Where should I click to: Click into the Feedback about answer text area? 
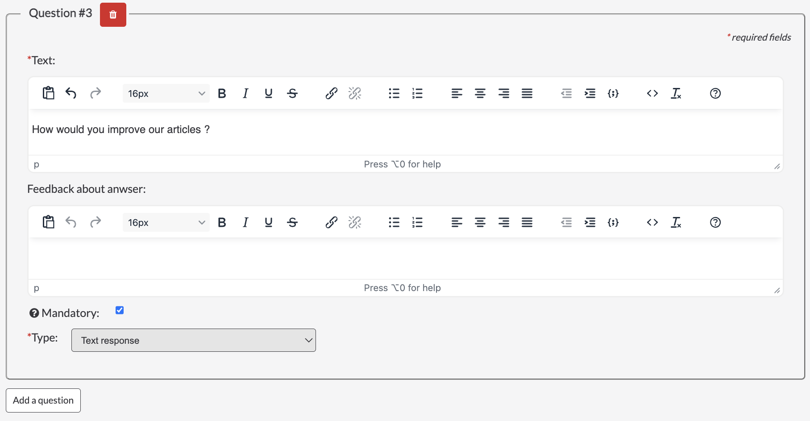pyautogui.click(x=406, y=259)
